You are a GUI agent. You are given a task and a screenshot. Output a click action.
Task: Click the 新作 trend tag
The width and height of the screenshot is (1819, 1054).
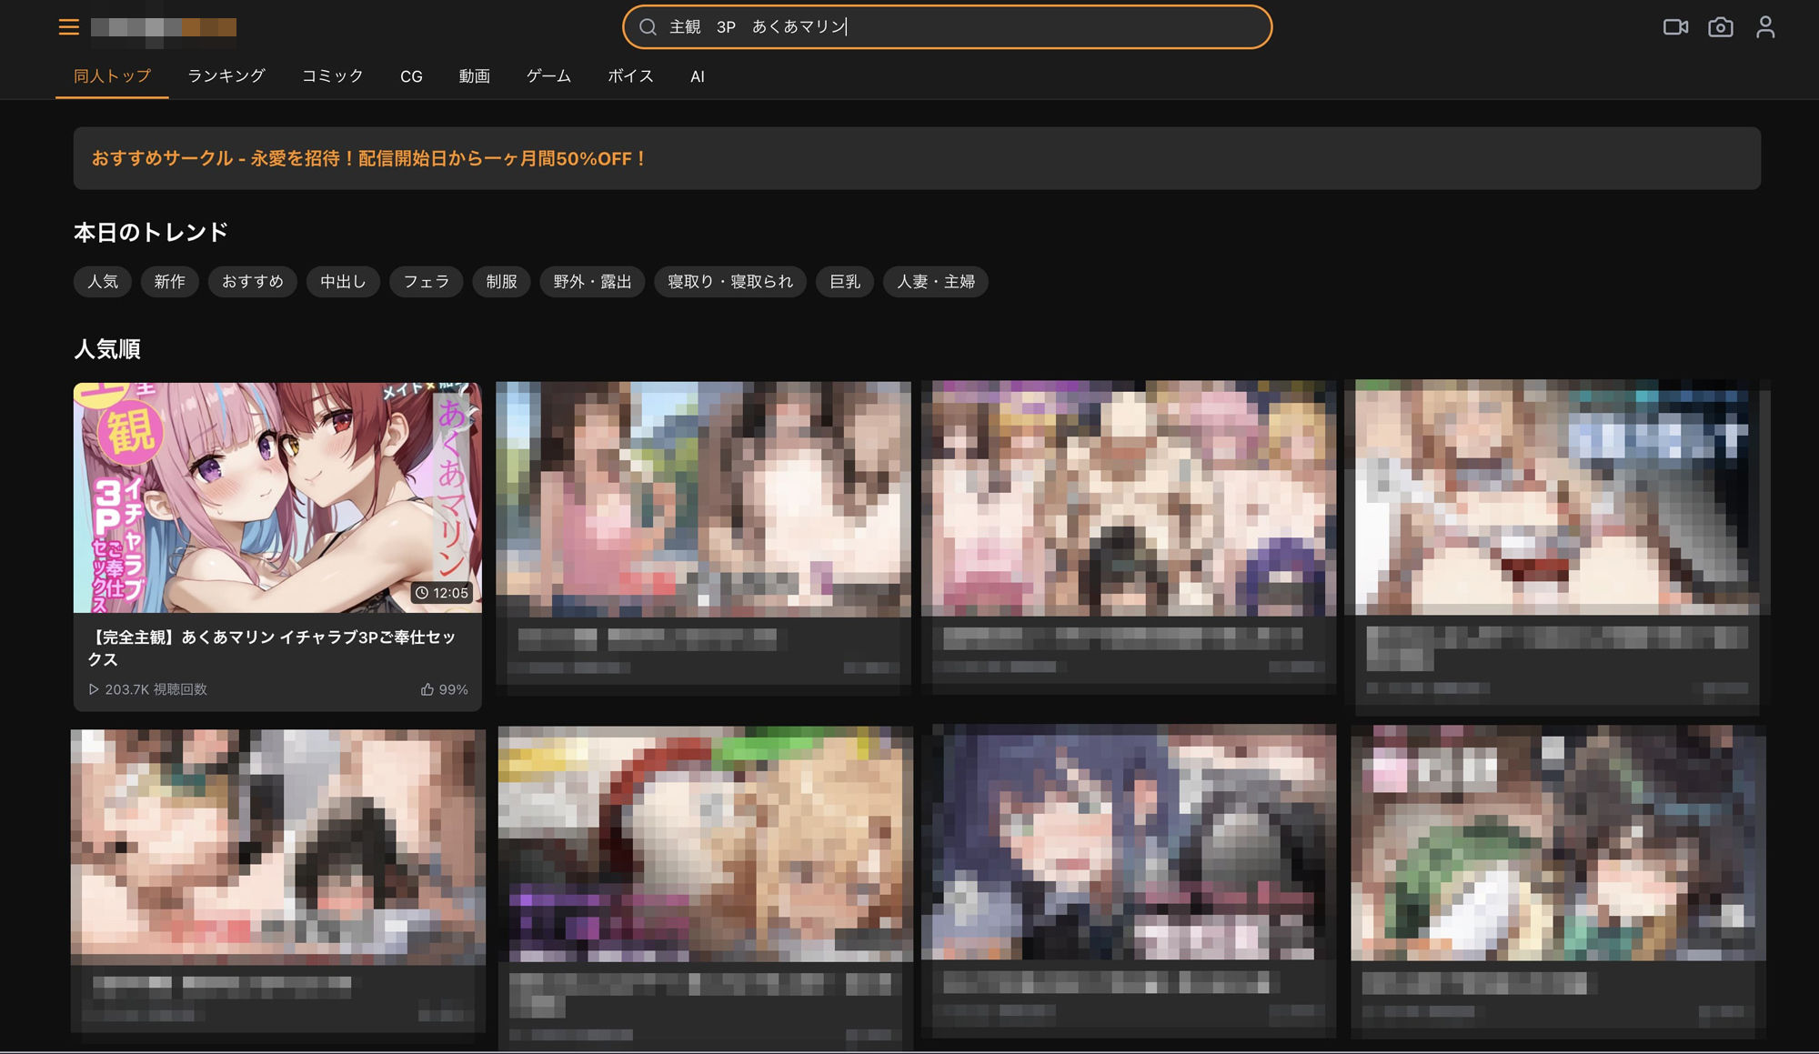(x=169, y=282)
